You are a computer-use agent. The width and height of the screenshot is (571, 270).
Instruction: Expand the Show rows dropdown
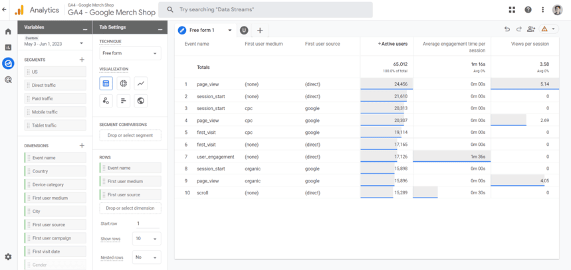pyautogui.click(x=146, y=238)
